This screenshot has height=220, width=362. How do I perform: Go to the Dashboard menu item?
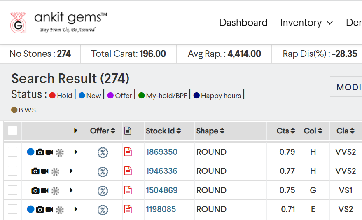coord(243,23)
